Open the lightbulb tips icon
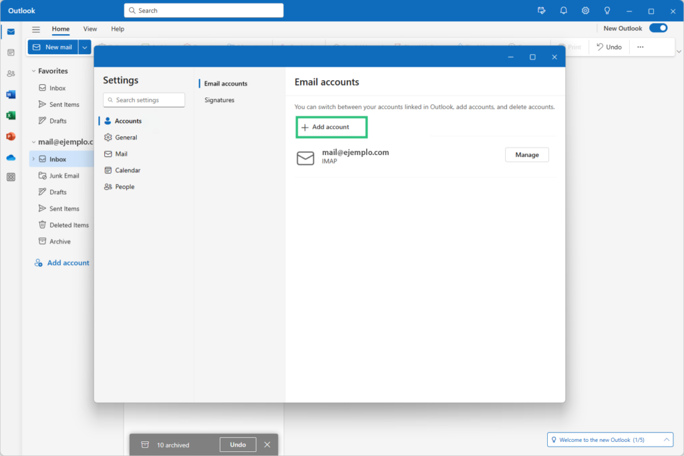 point(607,11)
